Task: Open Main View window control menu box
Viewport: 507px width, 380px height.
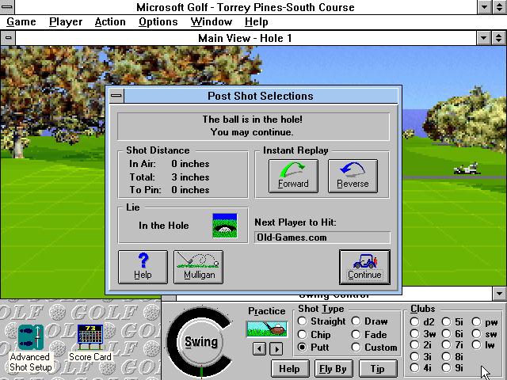Action: [x=8, y=38]
